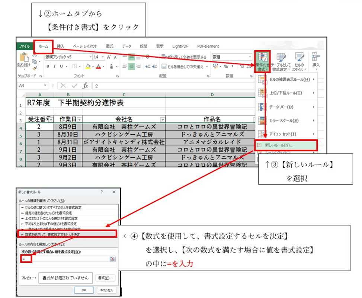The width and height of the screenshot is (362, 298).
Task: Click the font color red swatch button
Action: point(98,67)
